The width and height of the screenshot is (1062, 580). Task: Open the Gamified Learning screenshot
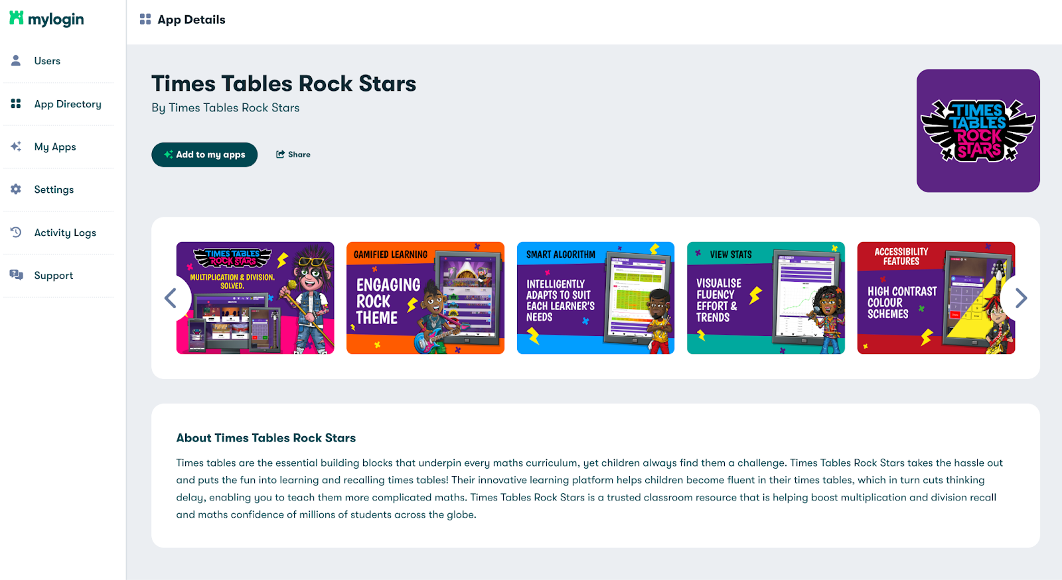425,298
